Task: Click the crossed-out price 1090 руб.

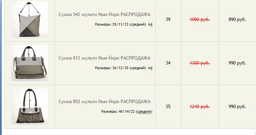Action: tap(200, 20)
